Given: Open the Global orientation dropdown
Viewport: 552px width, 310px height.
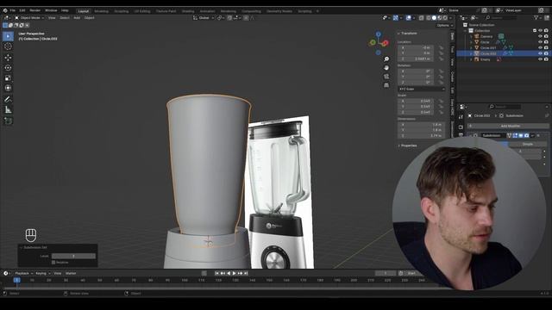Looking at the screenshot, I should [204, 17].
